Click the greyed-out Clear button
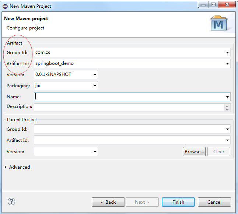Viewport: 238px width, 214px height. 219,151
